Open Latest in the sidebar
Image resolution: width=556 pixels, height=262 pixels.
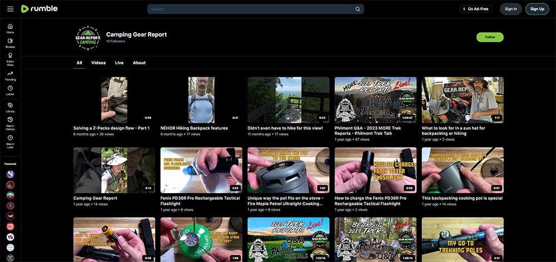tap(10, 90)
